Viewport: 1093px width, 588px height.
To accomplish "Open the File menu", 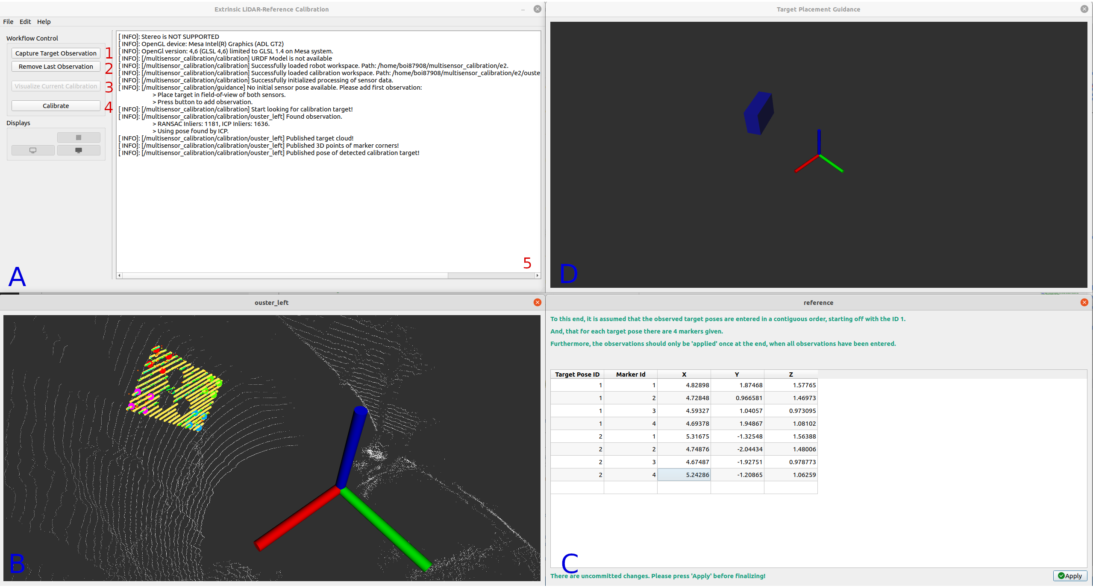I will 8,22.
